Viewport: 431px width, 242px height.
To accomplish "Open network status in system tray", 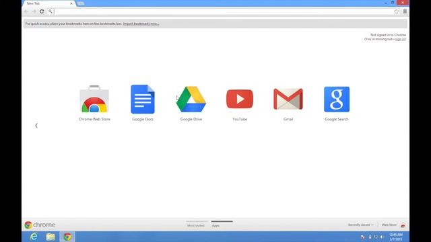I will 376,237.
